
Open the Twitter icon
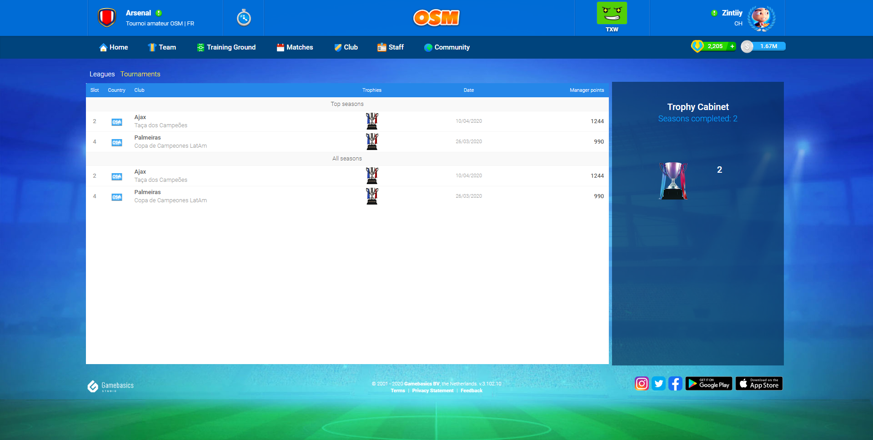click(658, 384)
